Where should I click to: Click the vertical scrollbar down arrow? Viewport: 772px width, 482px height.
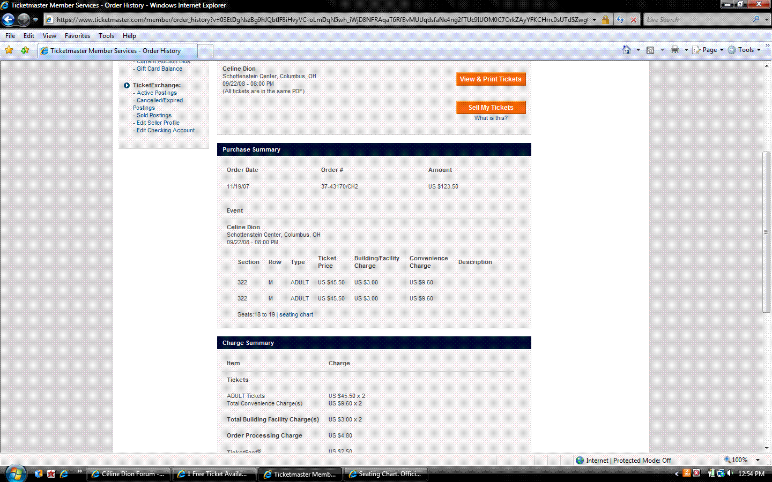767,448
